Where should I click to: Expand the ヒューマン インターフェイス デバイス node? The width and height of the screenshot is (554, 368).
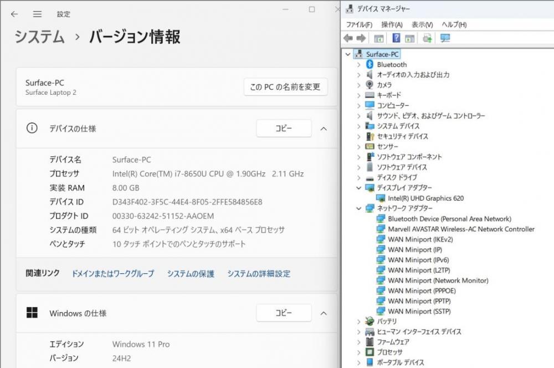(358, 331)
